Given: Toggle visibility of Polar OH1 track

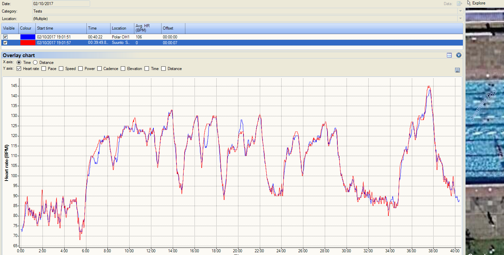Looking at the screenshot, I should (5, 37).
